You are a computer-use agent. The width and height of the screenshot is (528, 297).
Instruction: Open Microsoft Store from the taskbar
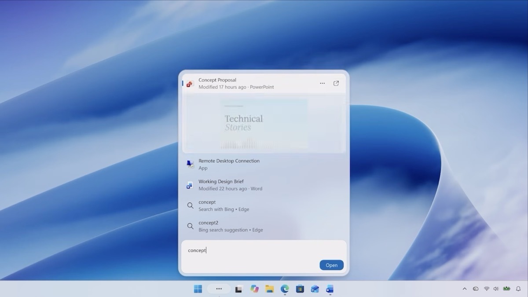coord(300,289)
